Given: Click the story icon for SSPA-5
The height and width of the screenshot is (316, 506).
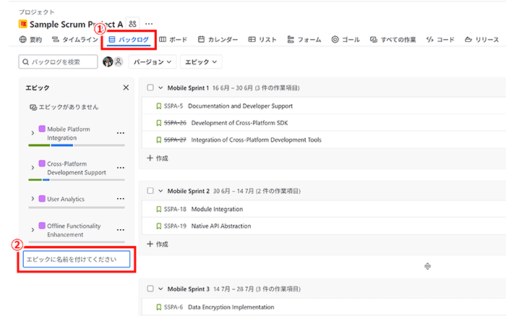Looking at the screenshot, I should 159,106.
